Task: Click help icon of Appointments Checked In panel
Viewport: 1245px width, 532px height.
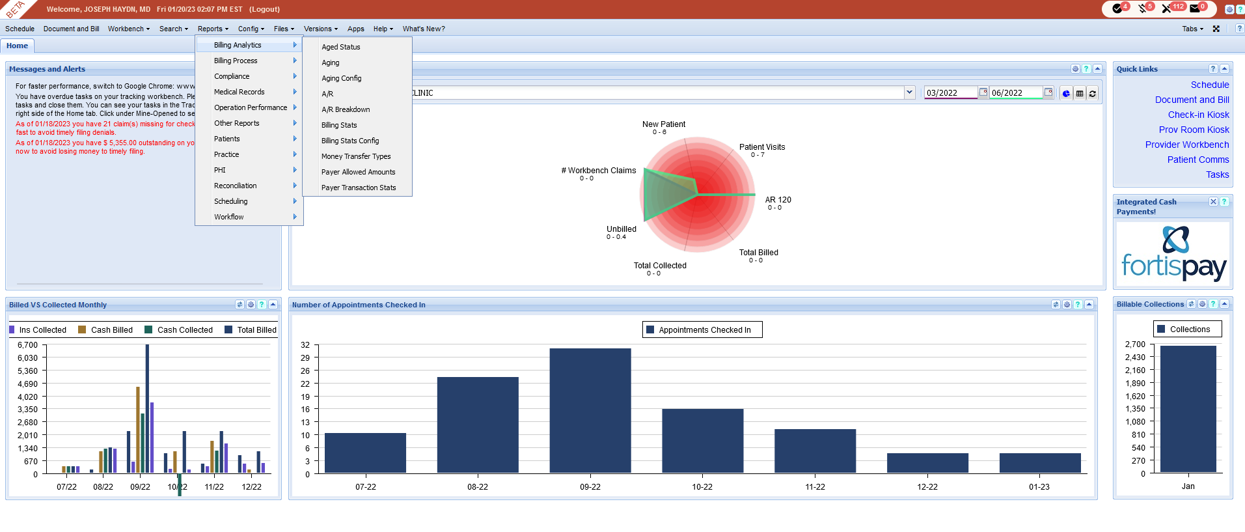Action: (1078, 305)
